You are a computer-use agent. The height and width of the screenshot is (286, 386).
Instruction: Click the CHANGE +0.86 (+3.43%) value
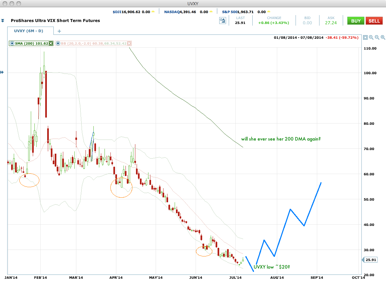coord(274,23)
